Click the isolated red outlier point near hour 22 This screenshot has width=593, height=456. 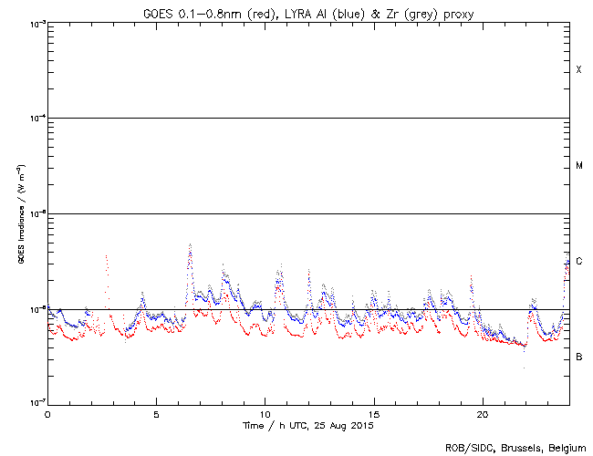[x=524, y=368]
